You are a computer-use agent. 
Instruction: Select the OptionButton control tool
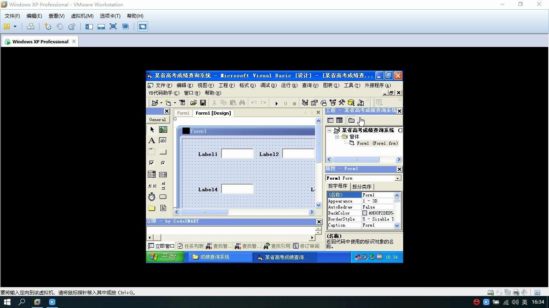pyautogui.click(x=163, y=163)
